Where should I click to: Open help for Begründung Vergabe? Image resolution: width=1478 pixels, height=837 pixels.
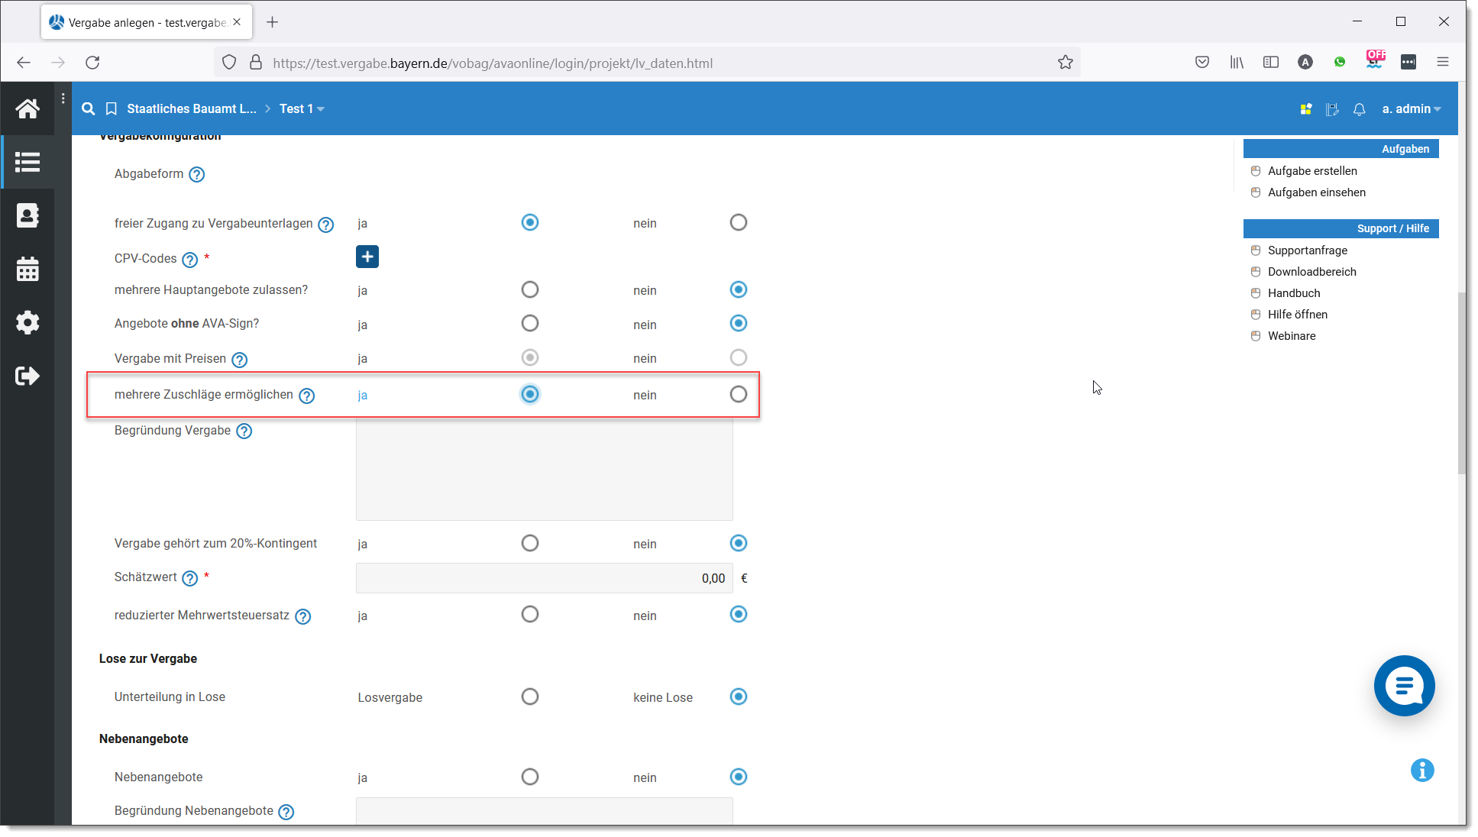pos(244,431)
